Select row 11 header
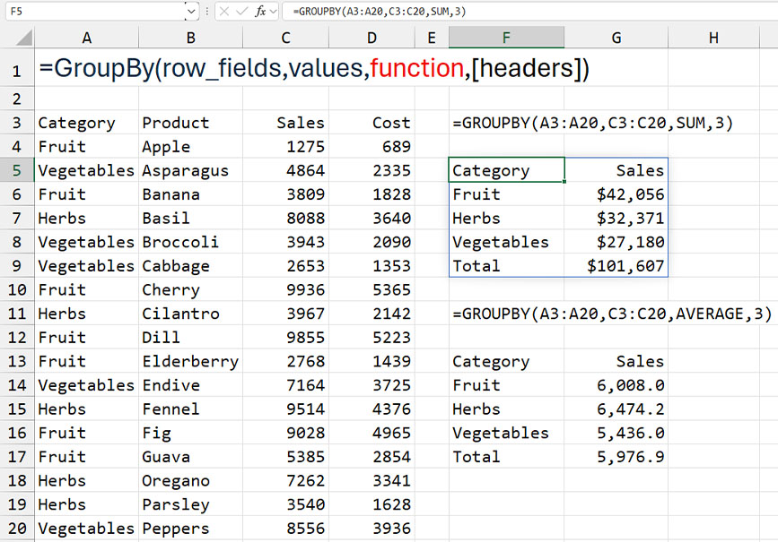The image size is (778, 542). tap(17, 314)
